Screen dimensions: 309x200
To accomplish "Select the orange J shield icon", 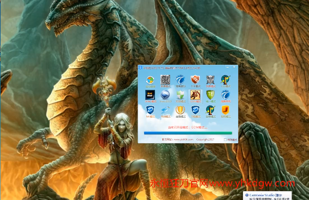I will click(225, 110).
